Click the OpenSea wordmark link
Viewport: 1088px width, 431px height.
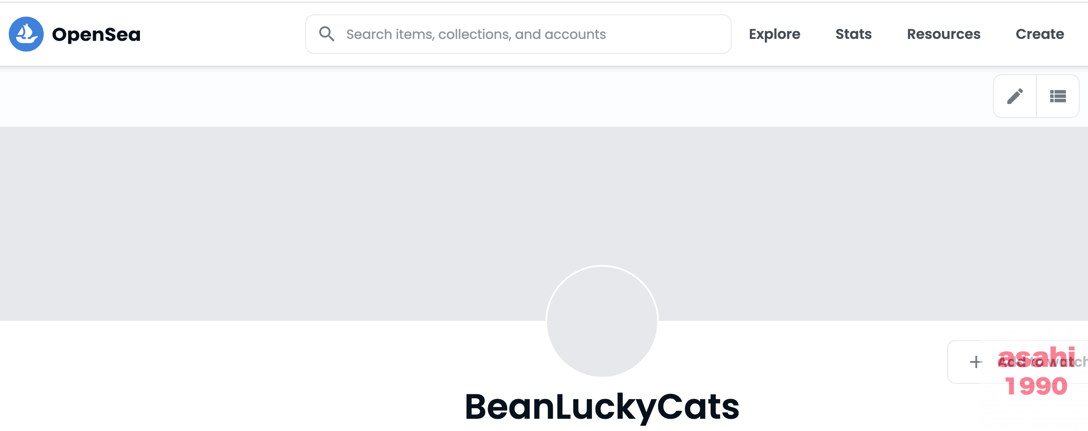[x=96, y=35]
